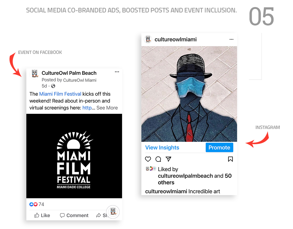Open the cultureowlmiami username in Instagram header
The height and width of the screenshot is (229, 293).
point(176,39)
